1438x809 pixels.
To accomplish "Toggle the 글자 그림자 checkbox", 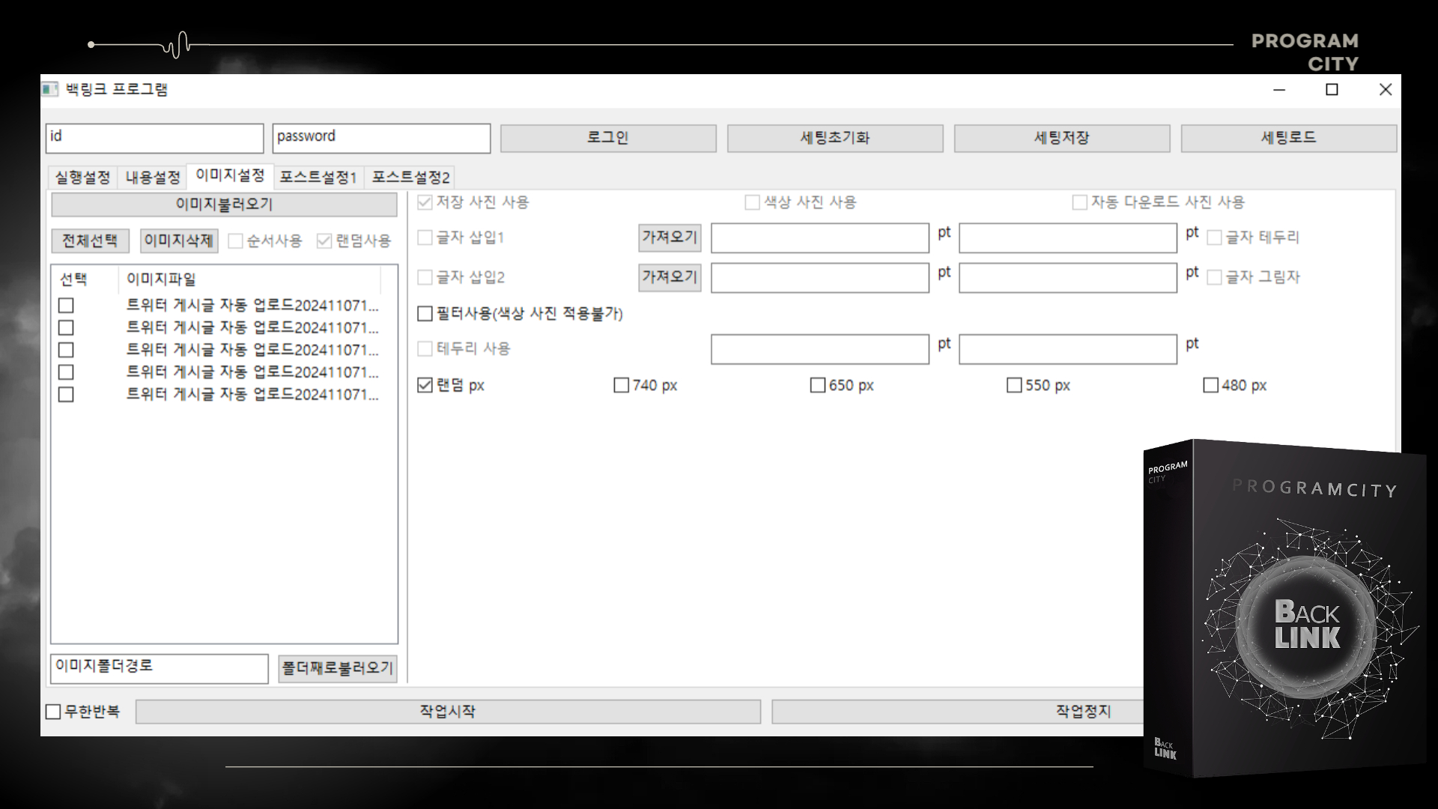I will tap(1214, 277).
